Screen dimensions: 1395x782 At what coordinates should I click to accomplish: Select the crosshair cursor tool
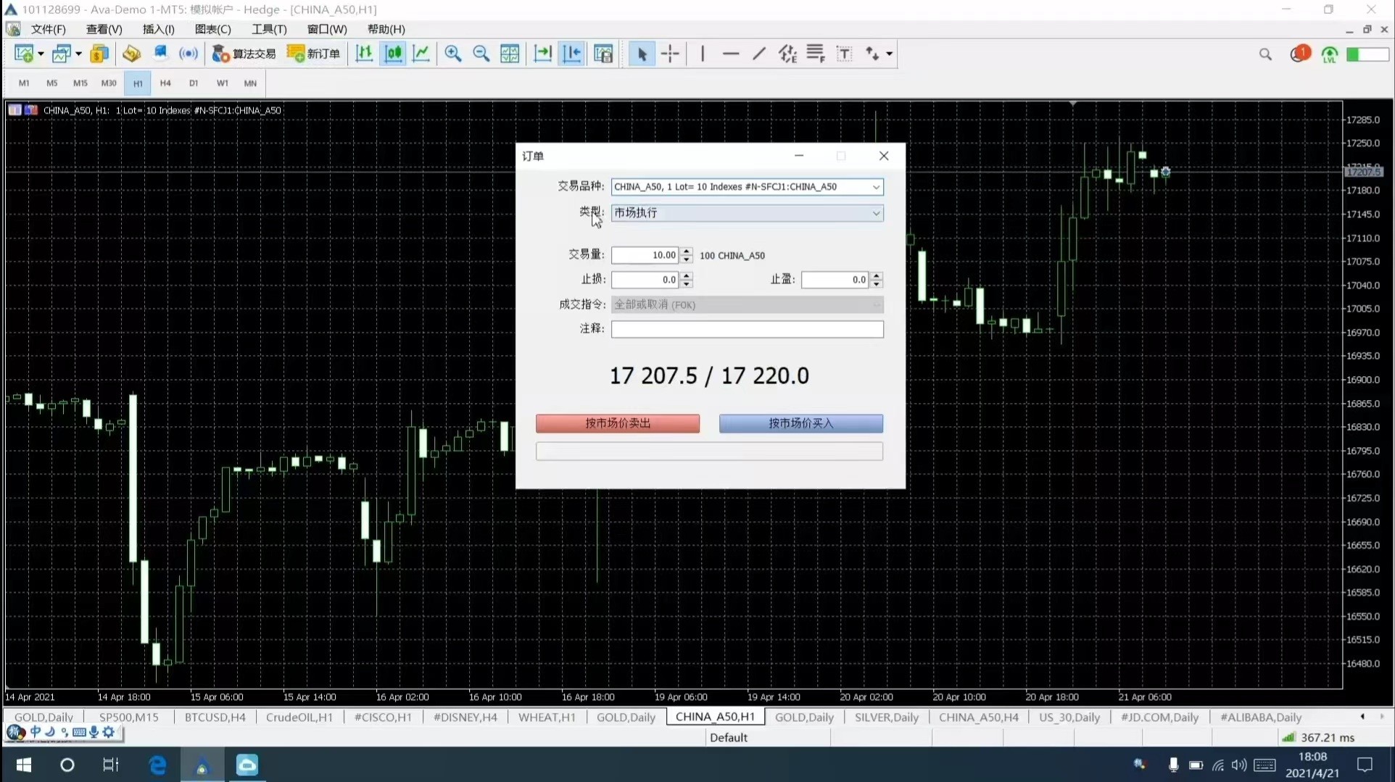(x=670, y=54)
